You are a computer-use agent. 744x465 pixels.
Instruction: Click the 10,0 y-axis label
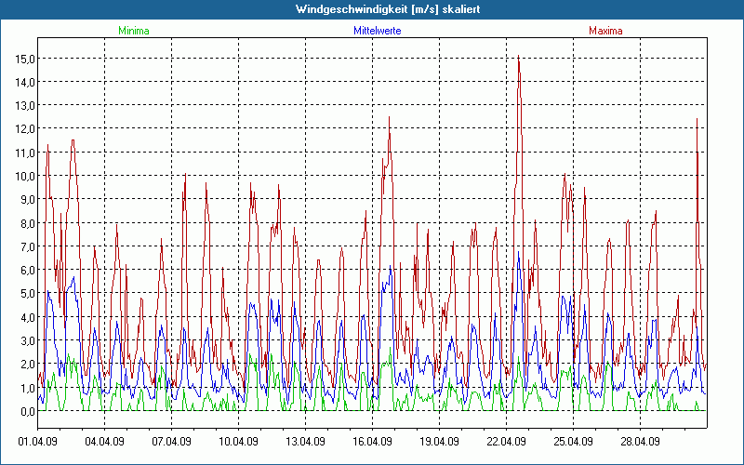coord(24,176)
